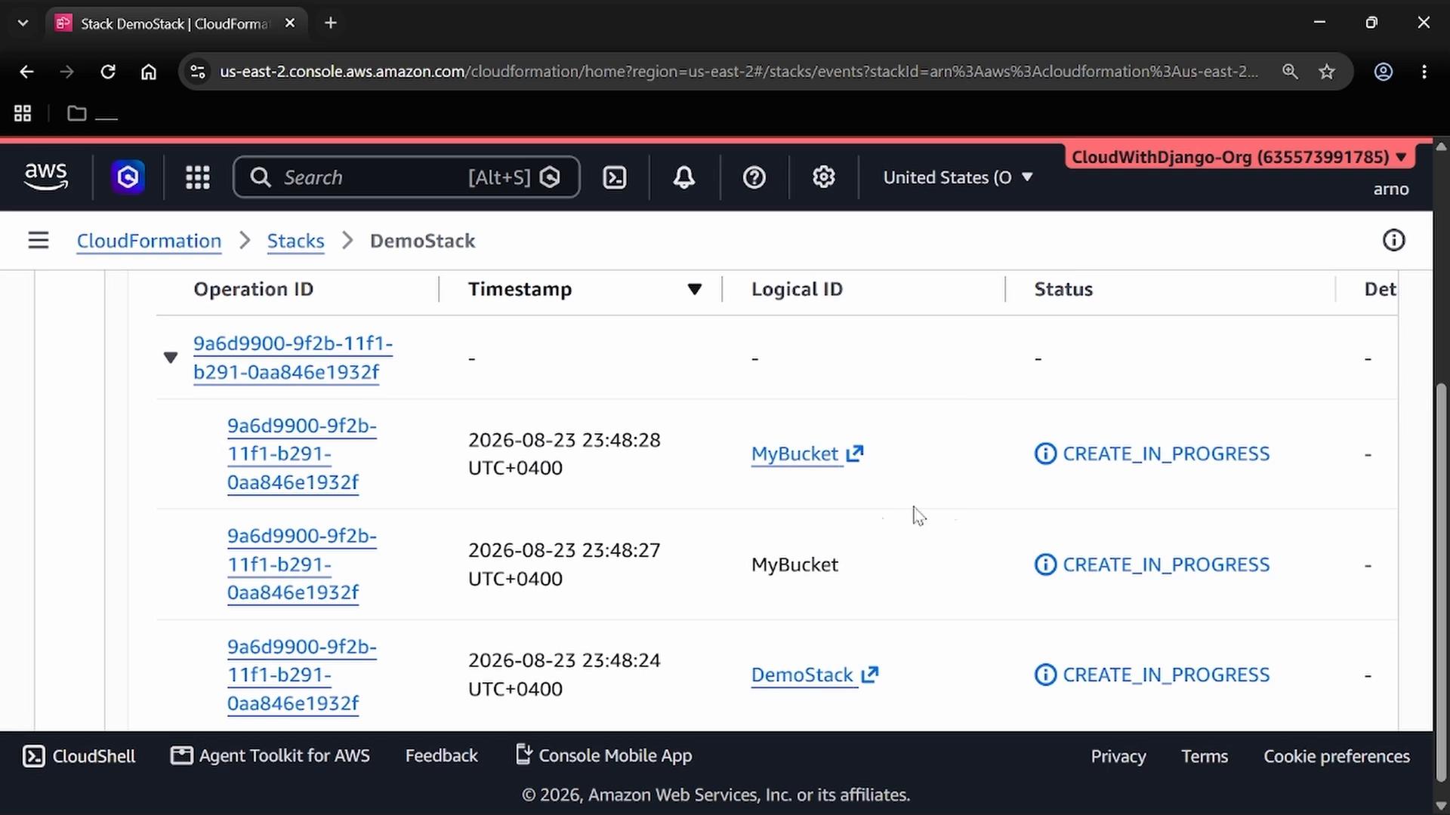Screen dimensions: 1450x815
Task: Open Chrome three-dot menu
Action: [1424, 72]
